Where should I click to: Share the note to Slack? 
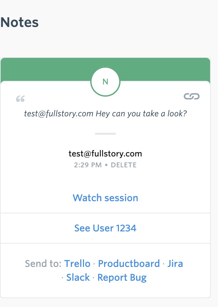pyautogui.click(x=78, y=277)
